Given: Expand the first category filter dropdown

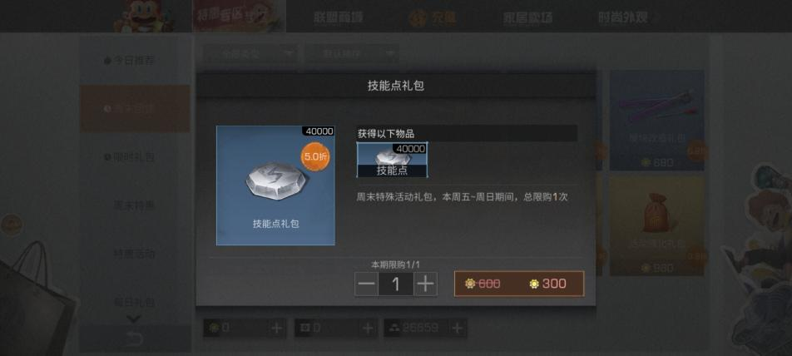Looking at the screenshot, I should click(250, 53).
